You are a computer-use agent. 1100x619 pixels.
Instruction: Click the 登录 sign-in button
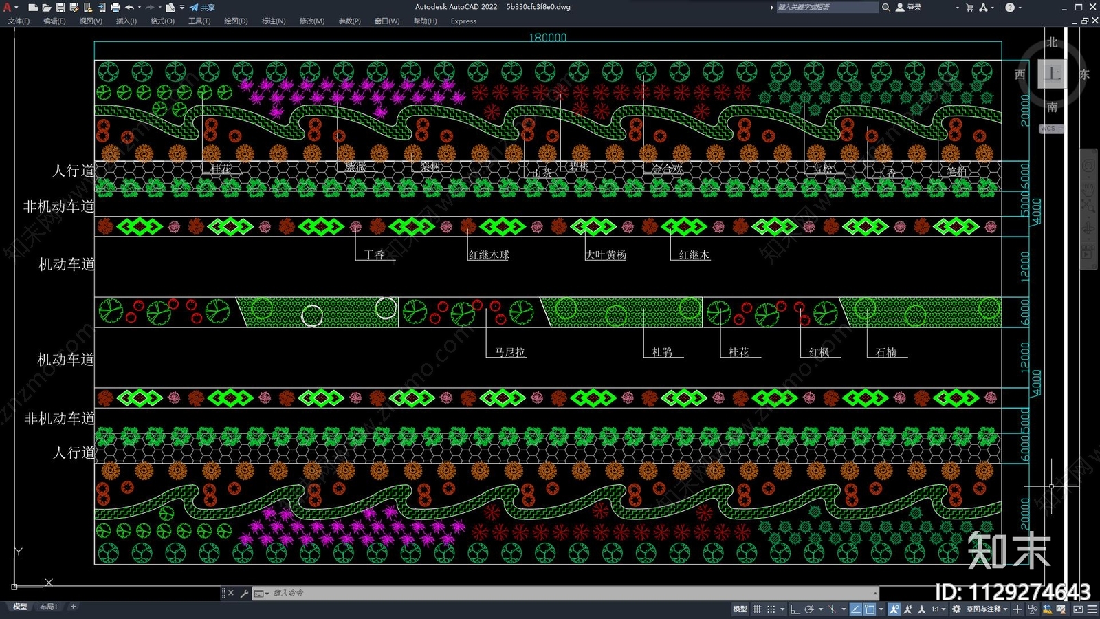pos(909,8)
